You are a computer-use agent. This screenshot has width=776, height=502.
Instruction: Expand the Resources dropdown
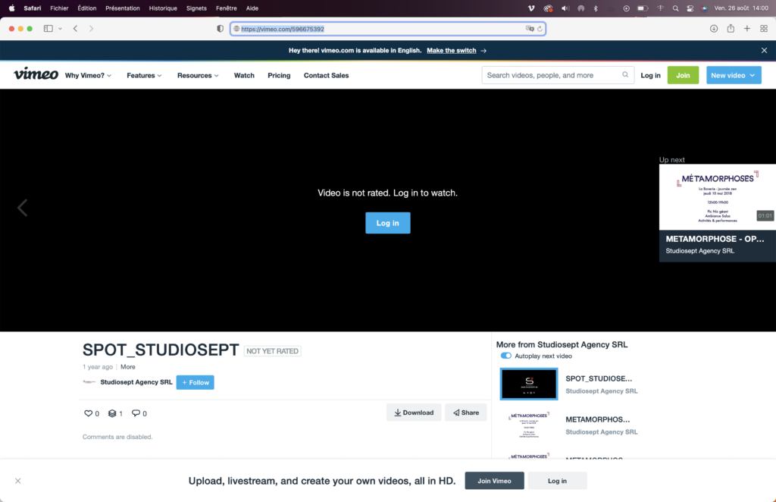click(198, 75)
